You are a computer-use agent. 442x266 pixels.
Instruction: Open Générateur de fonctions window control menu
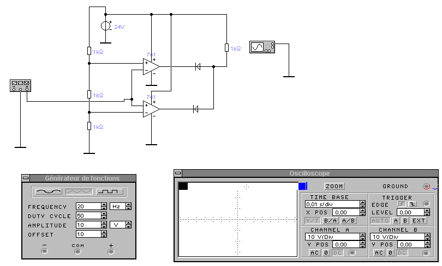click(x=26, y=178)
